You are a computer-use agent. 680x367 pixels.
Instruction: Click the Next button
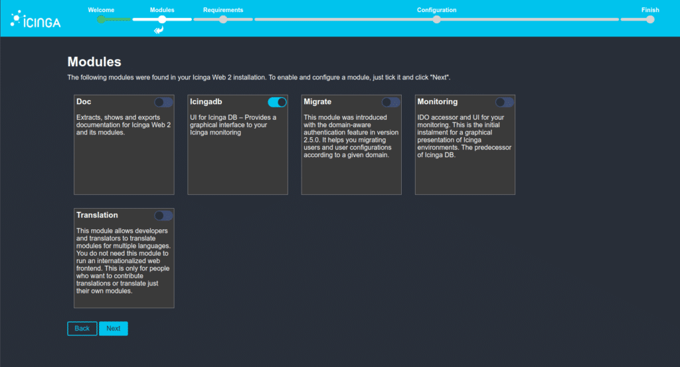coord(113,329)
